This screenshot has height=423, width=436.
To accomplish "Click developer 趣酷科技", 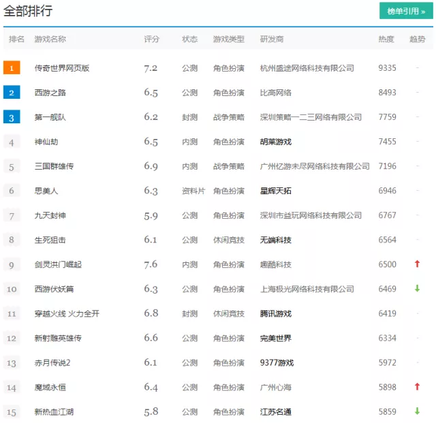I will click(x=275, y=264).
